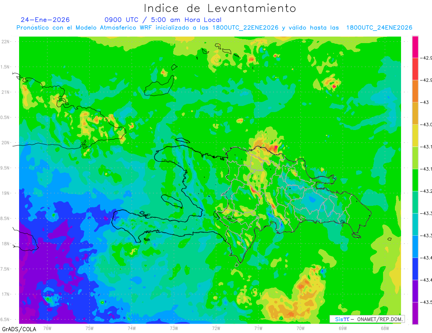Screen dimensions: 432x333
Task: Click the 18N latitude label
Action: tap(5, 244)
